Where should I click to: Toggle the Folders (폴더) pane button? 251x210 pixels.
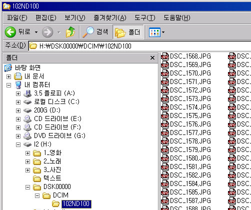(128, 32)
